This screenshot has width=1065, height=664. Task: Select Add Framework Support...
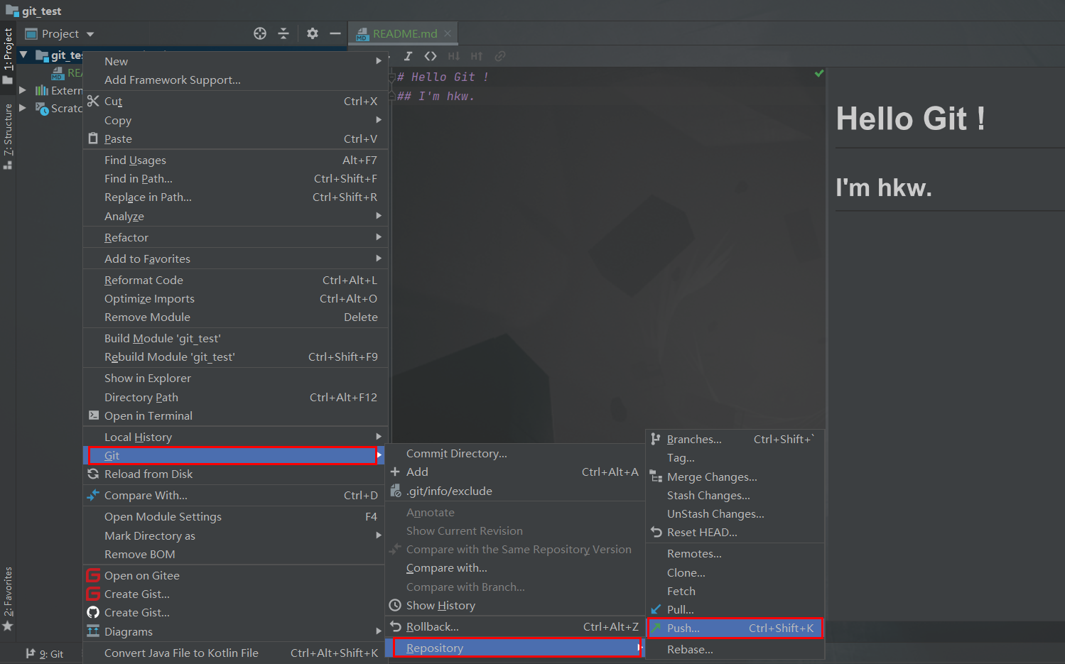click(235, 80)
